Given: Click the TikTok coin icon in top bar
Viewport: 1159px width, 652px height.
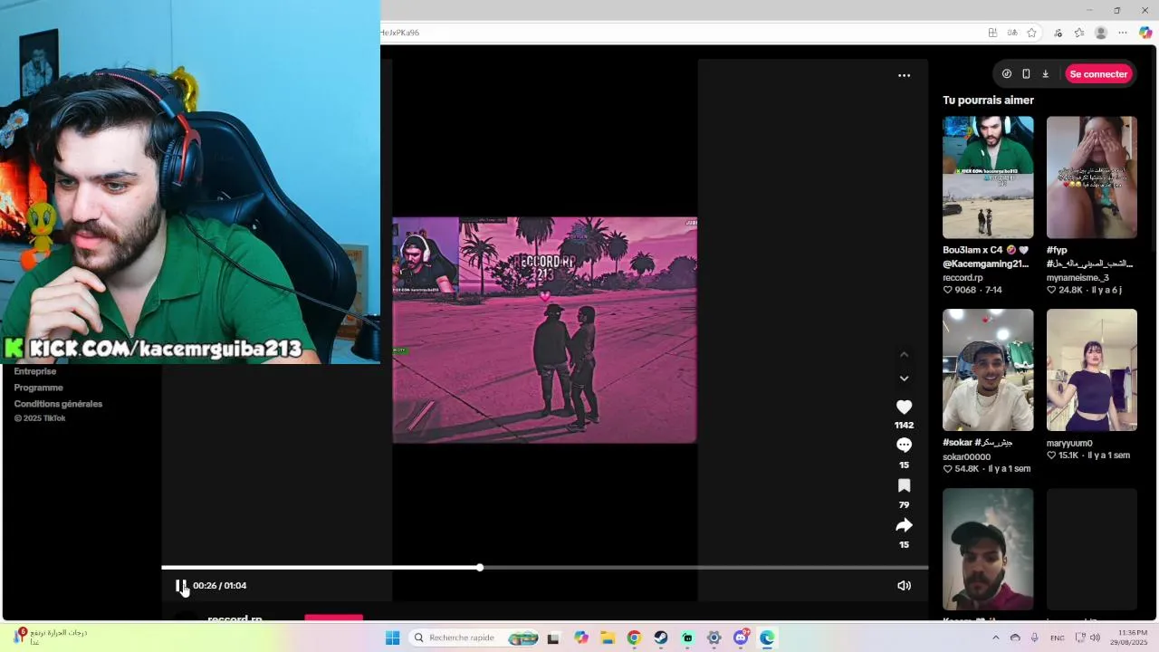Looking at the screenshot, I should (x=1007, y=74).
